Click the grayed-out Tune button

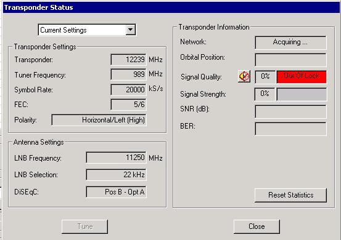click(84, 226)
